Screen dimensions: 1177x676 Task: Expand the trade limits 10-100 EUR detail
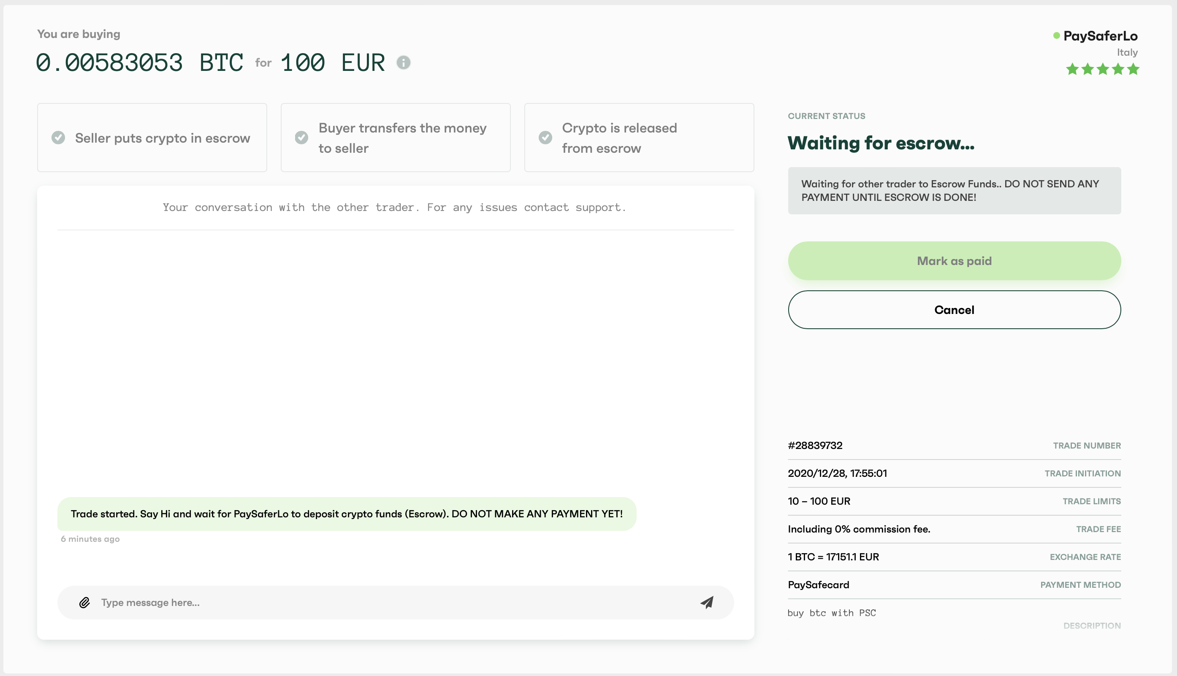pos(954,501)
